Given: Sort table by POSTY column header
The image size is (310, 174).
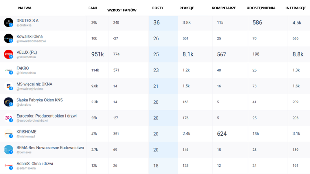Looking at the screenshot, I should coord(158,8).
